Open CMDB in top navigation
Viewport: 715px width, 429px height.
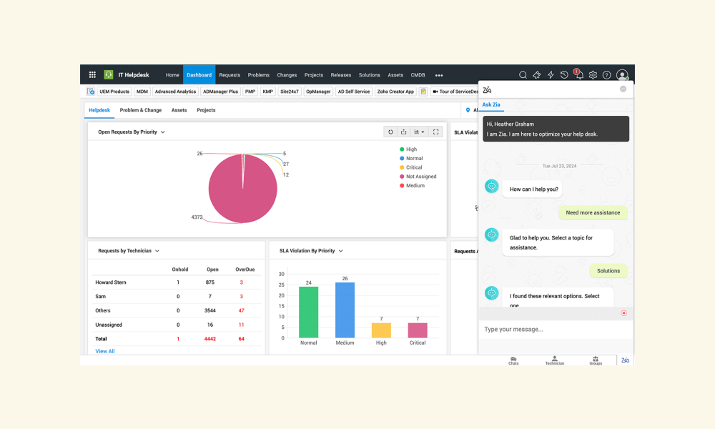tap(418, 75)
